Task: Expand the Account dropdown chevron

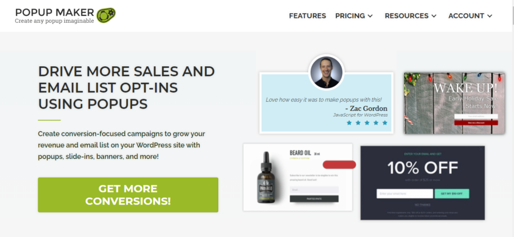Action: [490, 16]
